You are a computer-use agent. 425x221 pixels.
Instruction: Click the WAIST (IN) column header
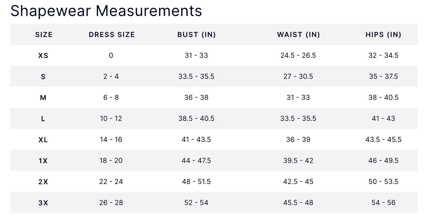[x=298, y=35]
